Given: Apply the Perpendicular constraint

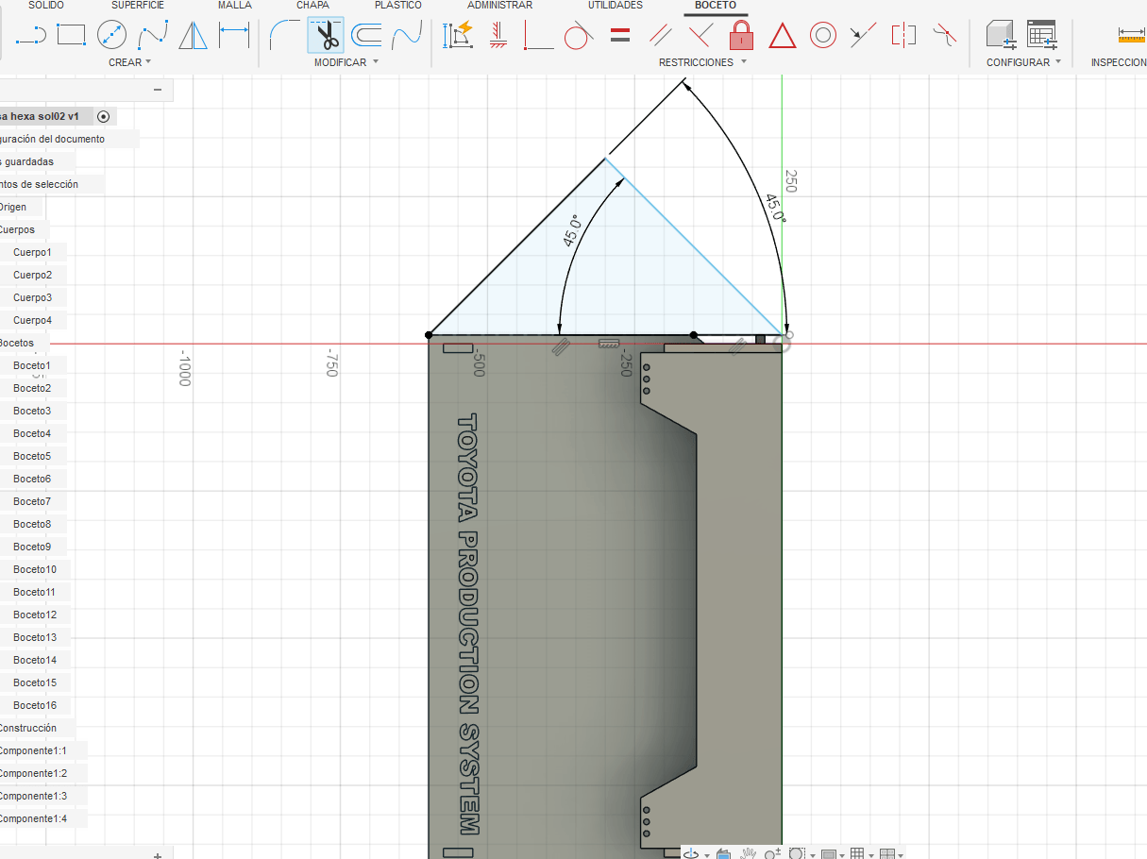Looking at the screenshot, I should point(700,37).
